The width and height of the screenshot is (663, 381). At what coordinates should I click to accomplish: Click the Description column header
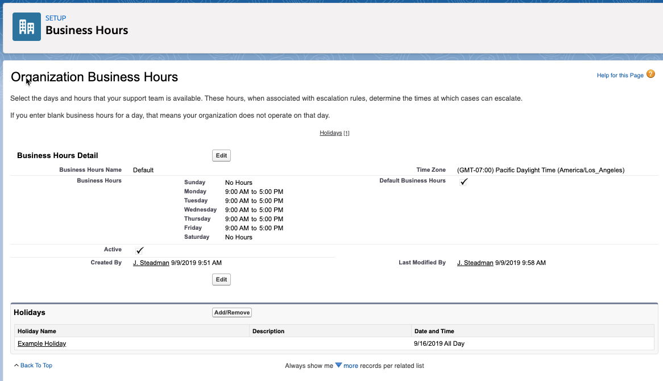pos(268,331)
